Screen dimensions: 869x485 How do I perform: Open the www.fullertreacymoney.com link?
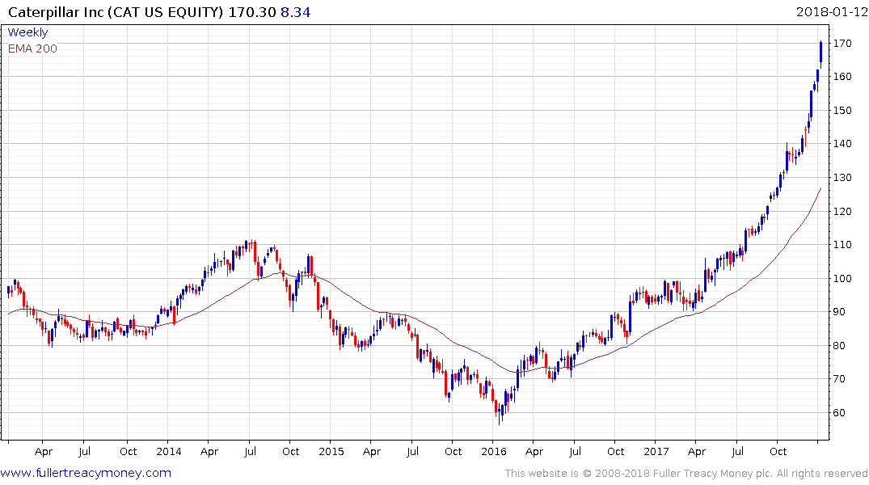(x=86, y=473)
